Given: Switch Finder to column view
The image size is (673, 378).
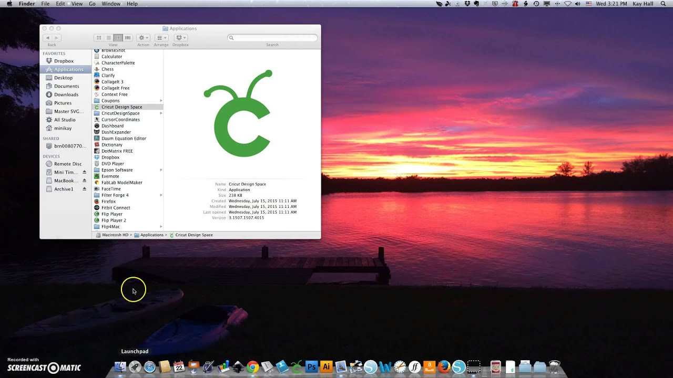Looking at the screenshot, I should pyautogui.click(x=118, y=38).
